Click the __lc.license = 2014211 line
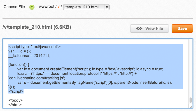Screen dimensions: 196x111 click(x=29, y=55)
